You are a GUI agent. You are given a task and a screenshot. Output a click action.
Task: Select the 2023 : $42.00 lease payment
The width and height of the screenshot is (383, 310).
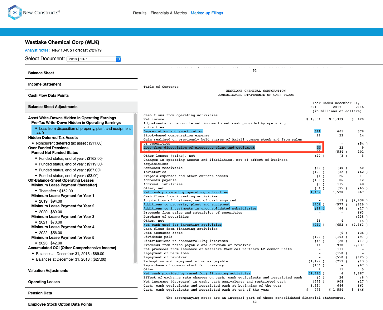click(51, 243)
